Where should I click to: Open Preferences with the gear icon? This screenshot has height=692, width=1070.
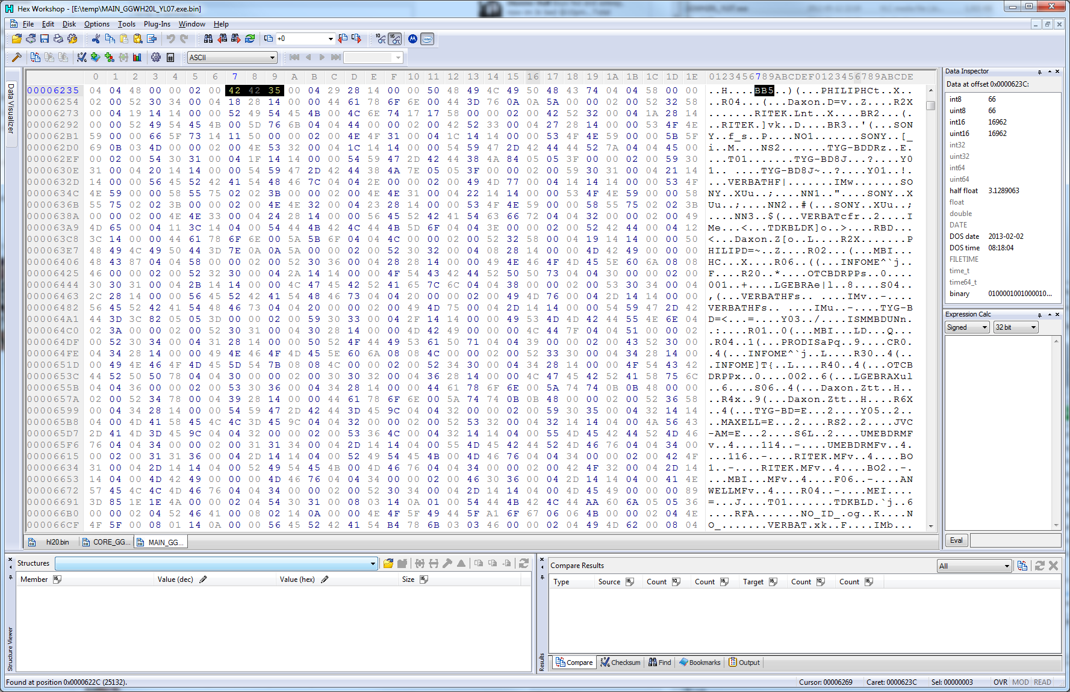click(156, 57)
